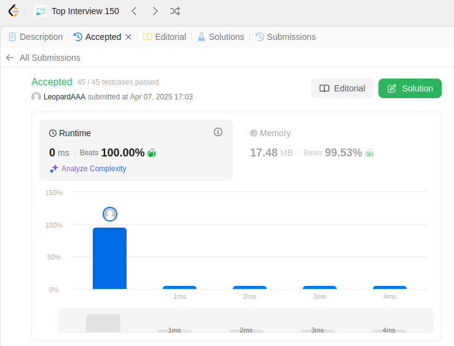
Task: Click the gray Editorial button
Action: pos(342,88)
